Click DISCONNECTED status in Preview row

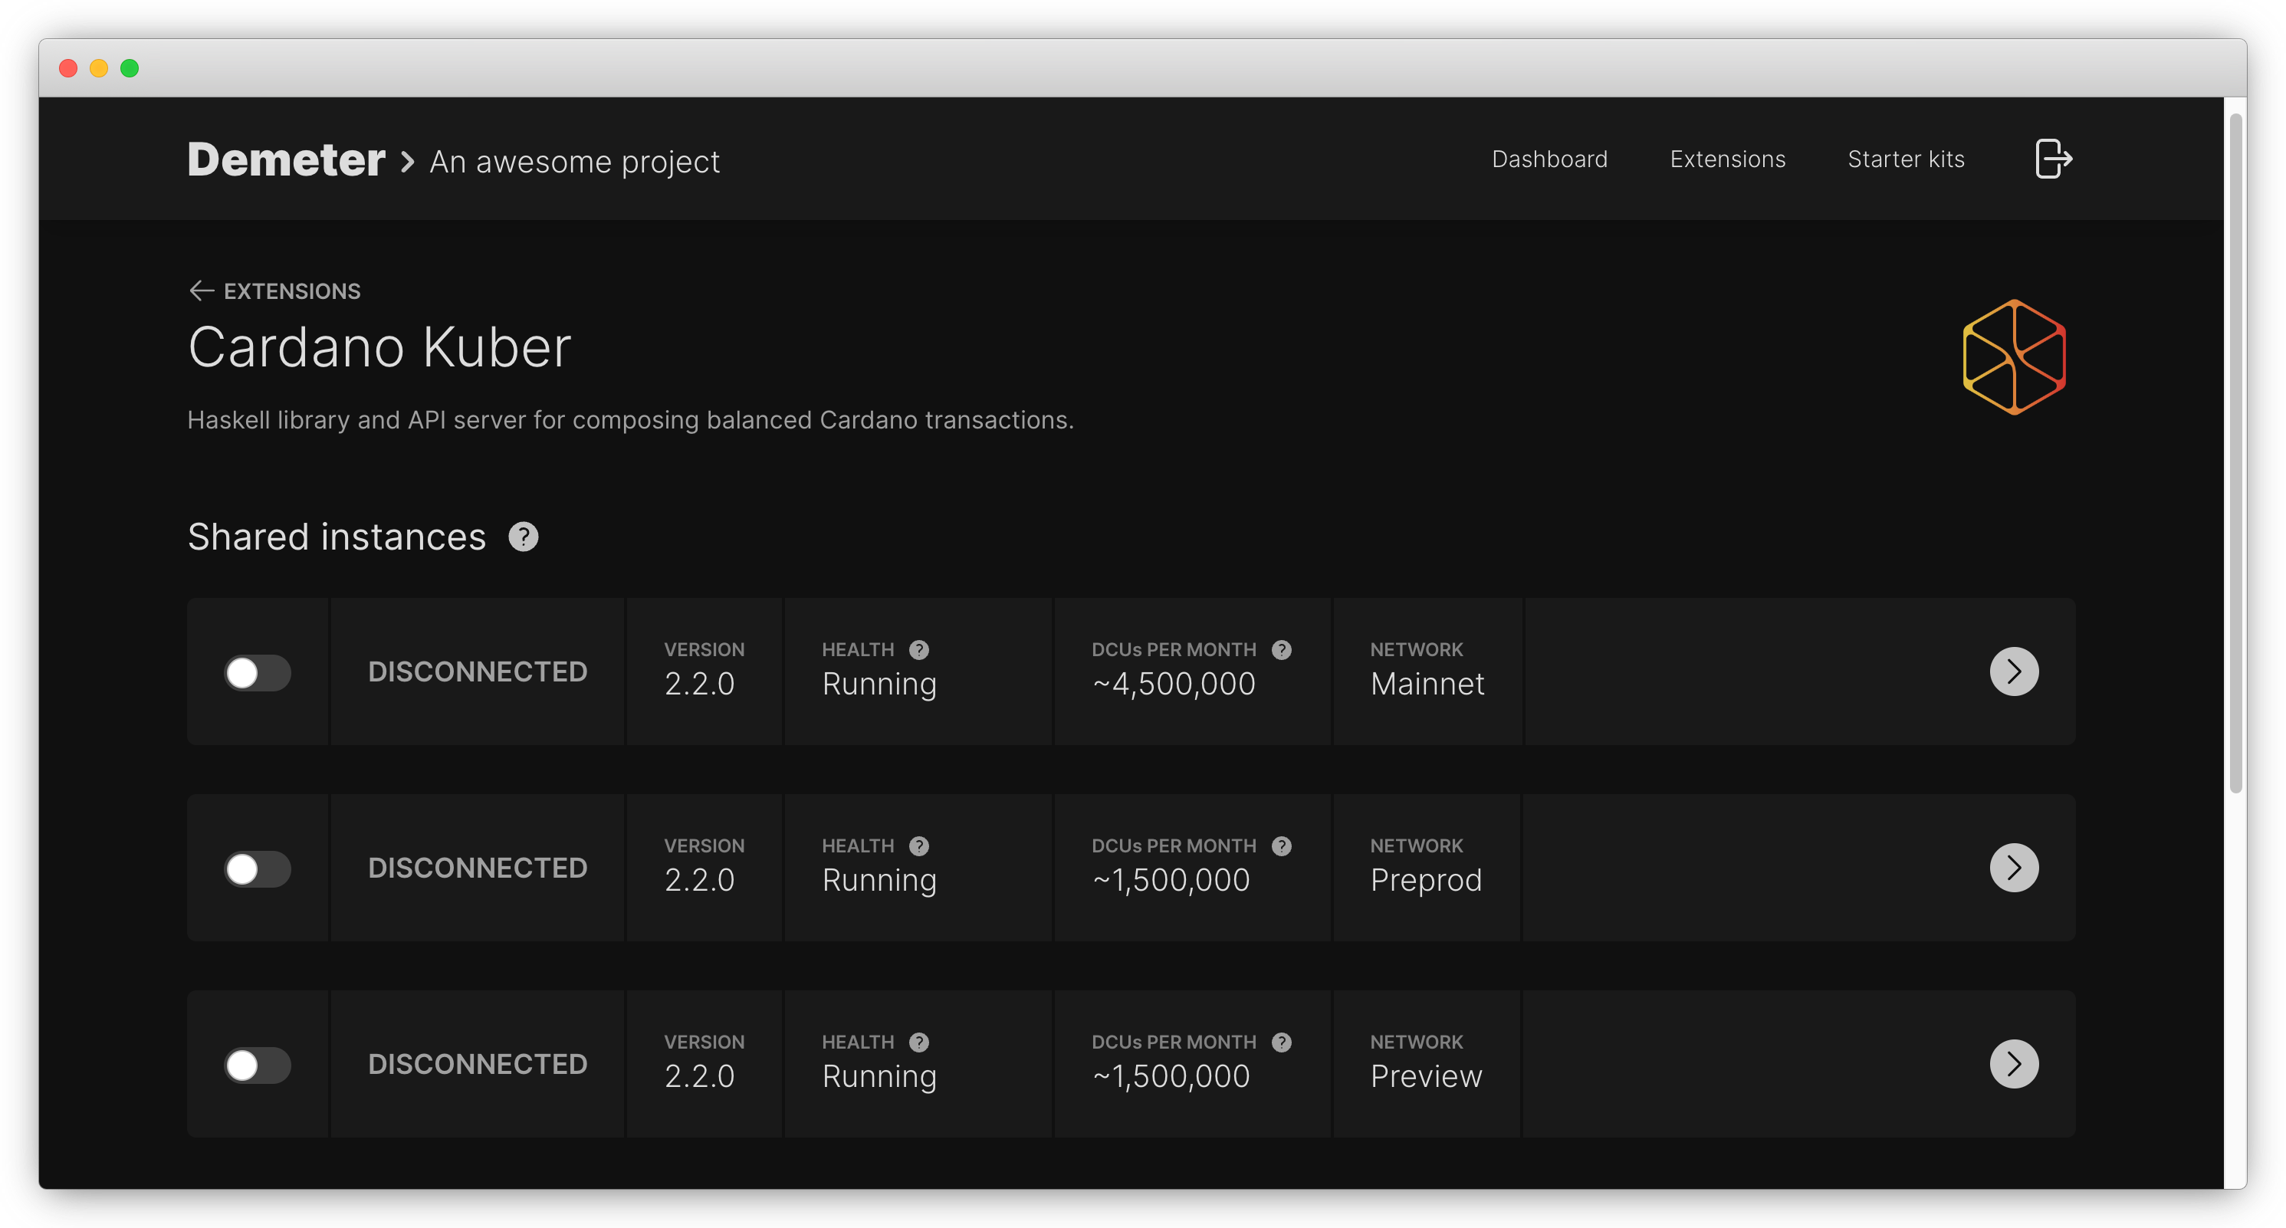tap(478, 1064)
